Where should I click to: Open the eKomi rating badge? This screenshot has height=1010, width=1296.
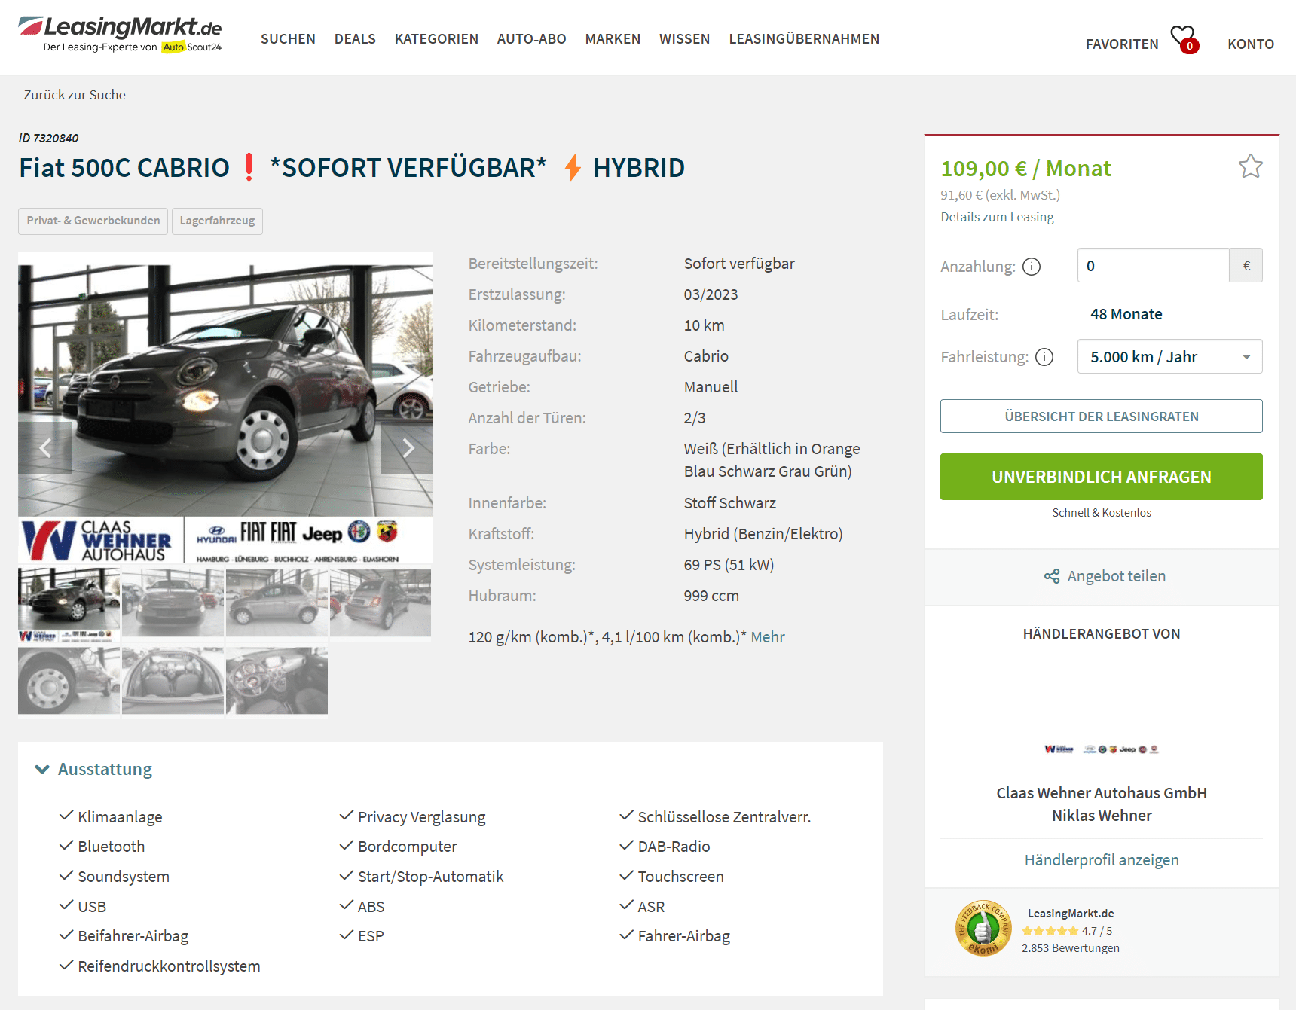coord(983,929)
